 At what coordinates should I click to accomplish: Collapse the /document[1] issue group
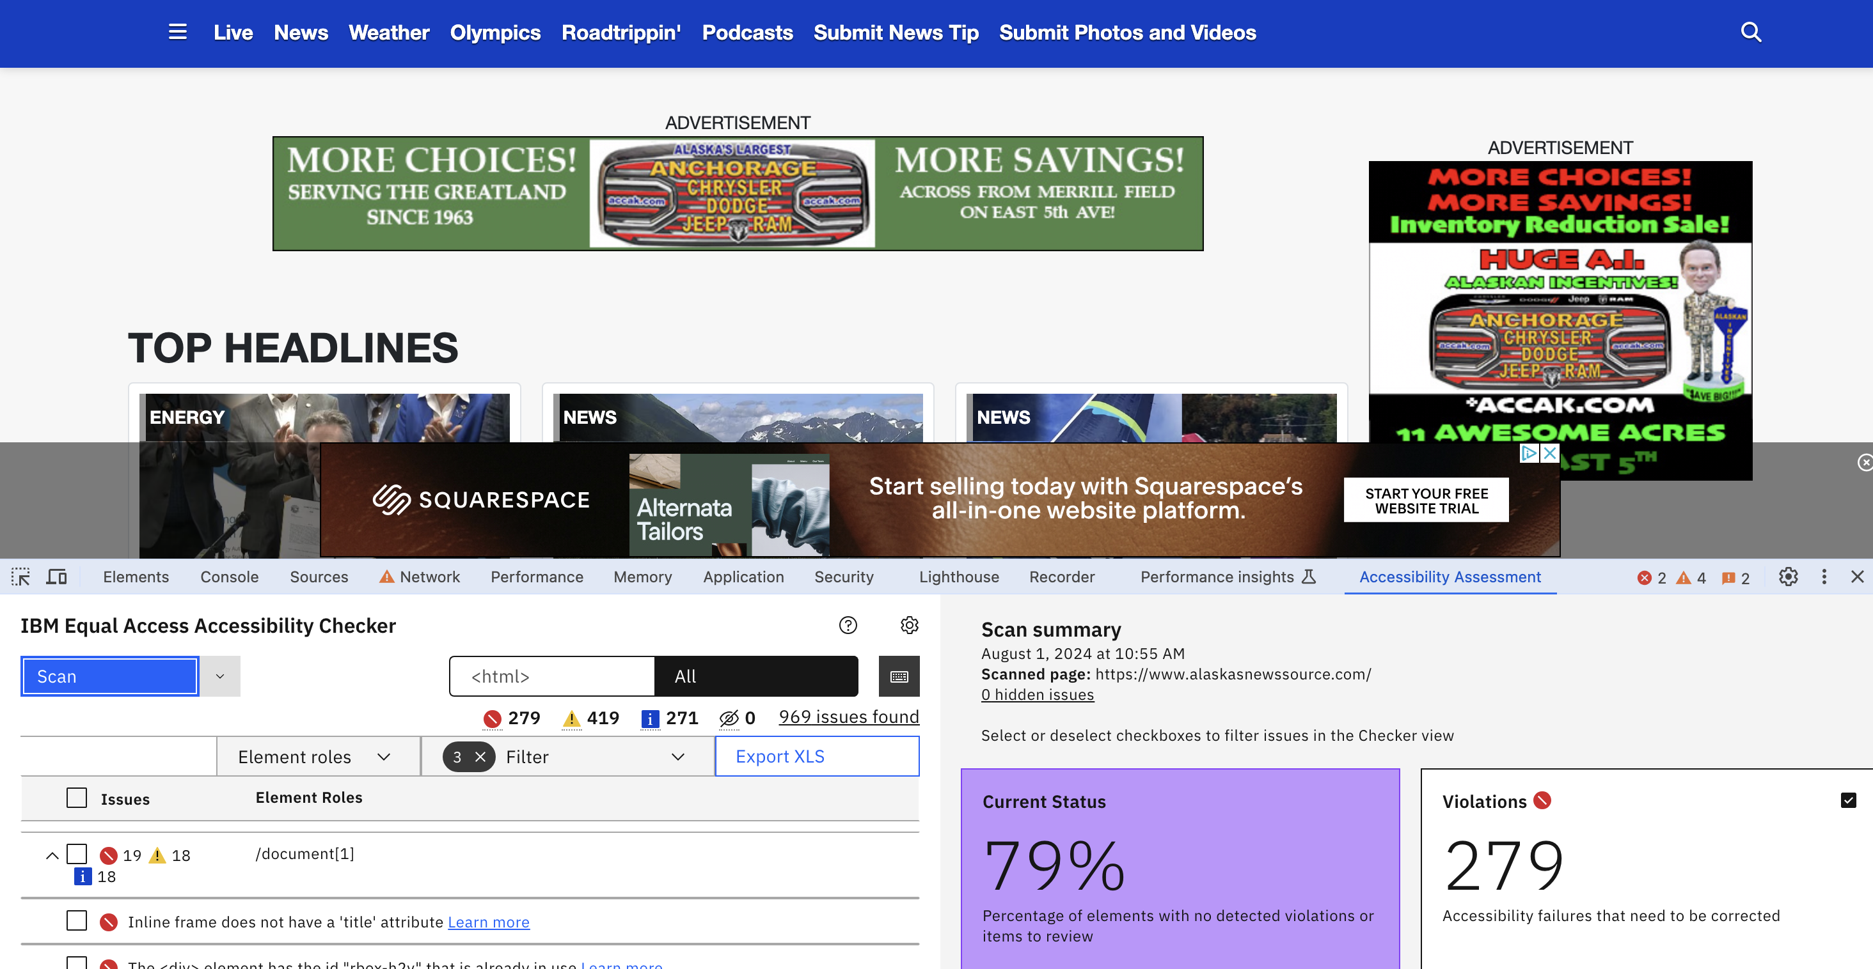coord(52,856)
